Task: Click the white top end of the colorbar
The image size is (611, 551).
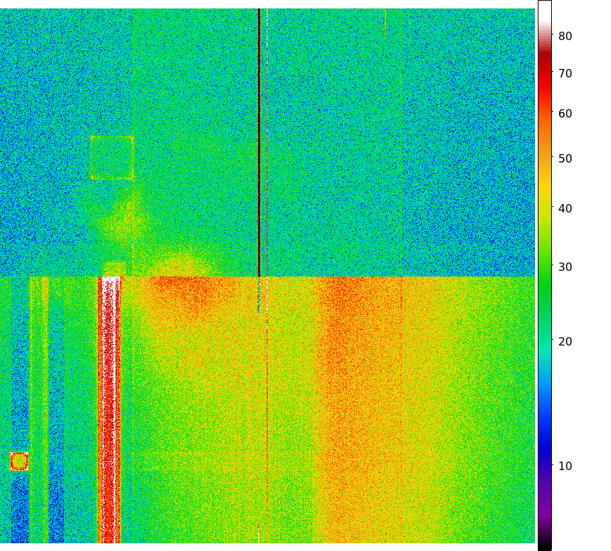Action: 544,7
